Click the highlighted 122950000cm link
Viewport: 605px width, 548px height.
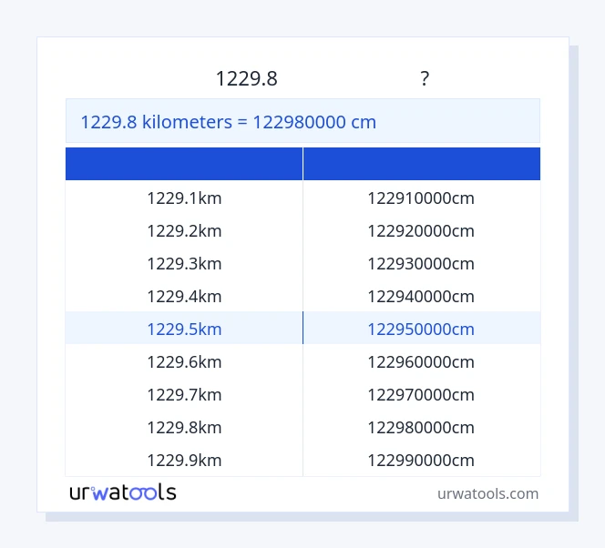421,330
